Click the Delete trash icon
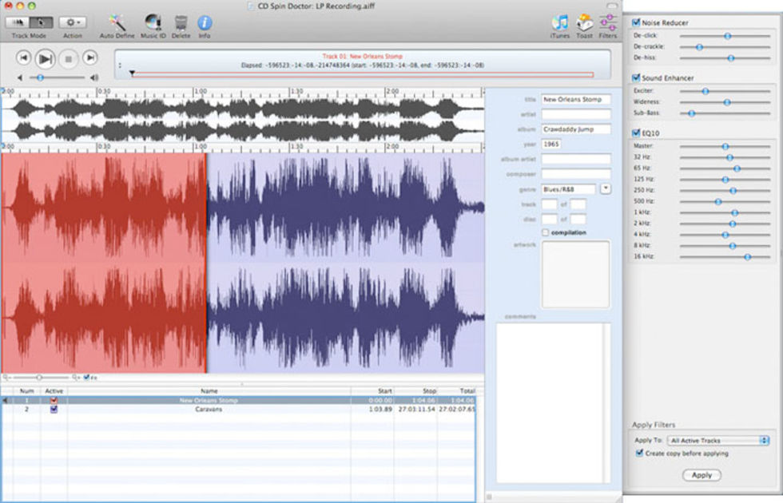The height and width of the screenshot is (503, 783). (181, 22)
